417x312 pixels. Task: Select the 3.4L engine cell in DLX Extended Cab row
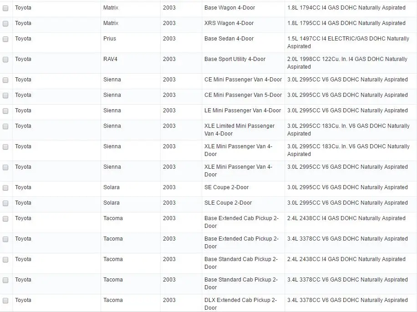[x=351, y=303]
